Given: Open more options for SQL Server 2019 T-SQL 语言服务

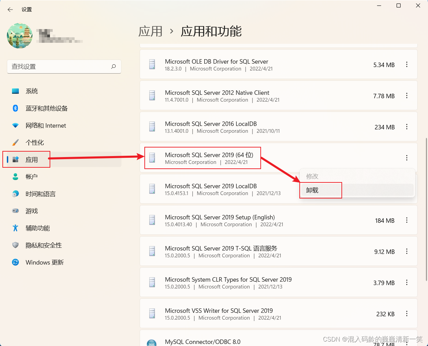Looking at the screenshot, I should point(407,251).
